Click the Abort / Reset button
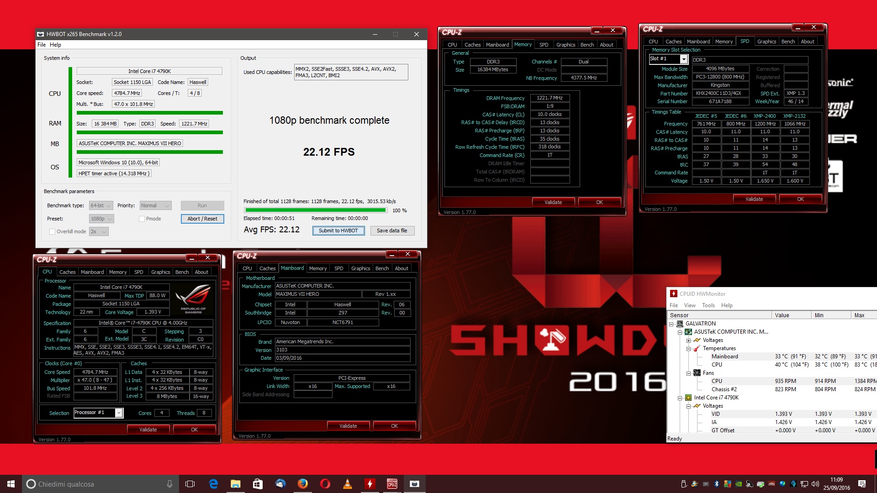877x493 pixels. pos(202,219)
